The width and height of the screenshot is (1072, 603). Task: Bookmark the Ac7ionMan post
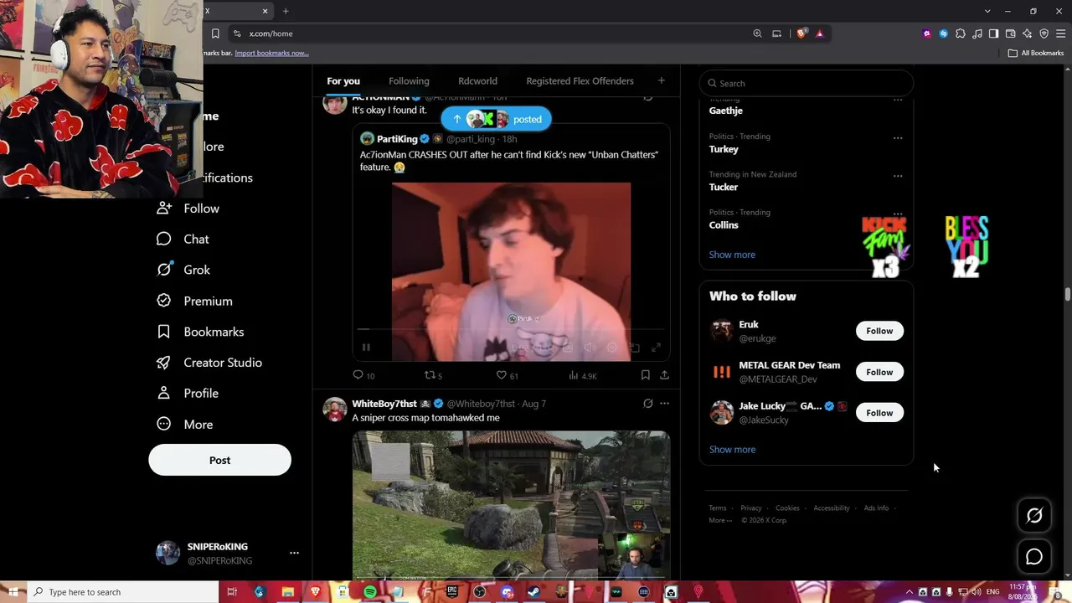click(645, 375)
